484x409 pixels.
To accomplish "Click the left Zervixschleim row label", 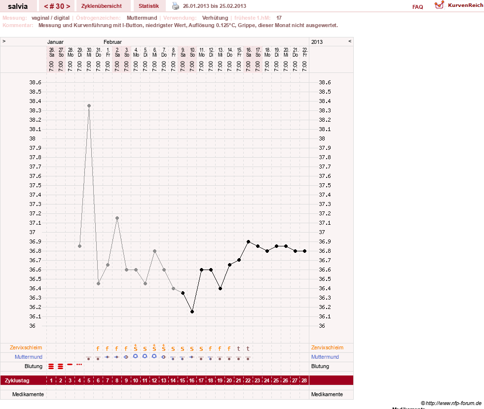I will point(26,347).
